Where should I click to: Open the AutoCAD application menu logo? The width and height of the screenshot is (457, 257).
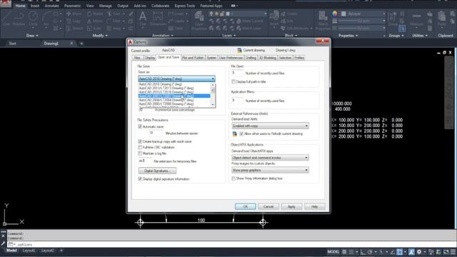point(6,4)
